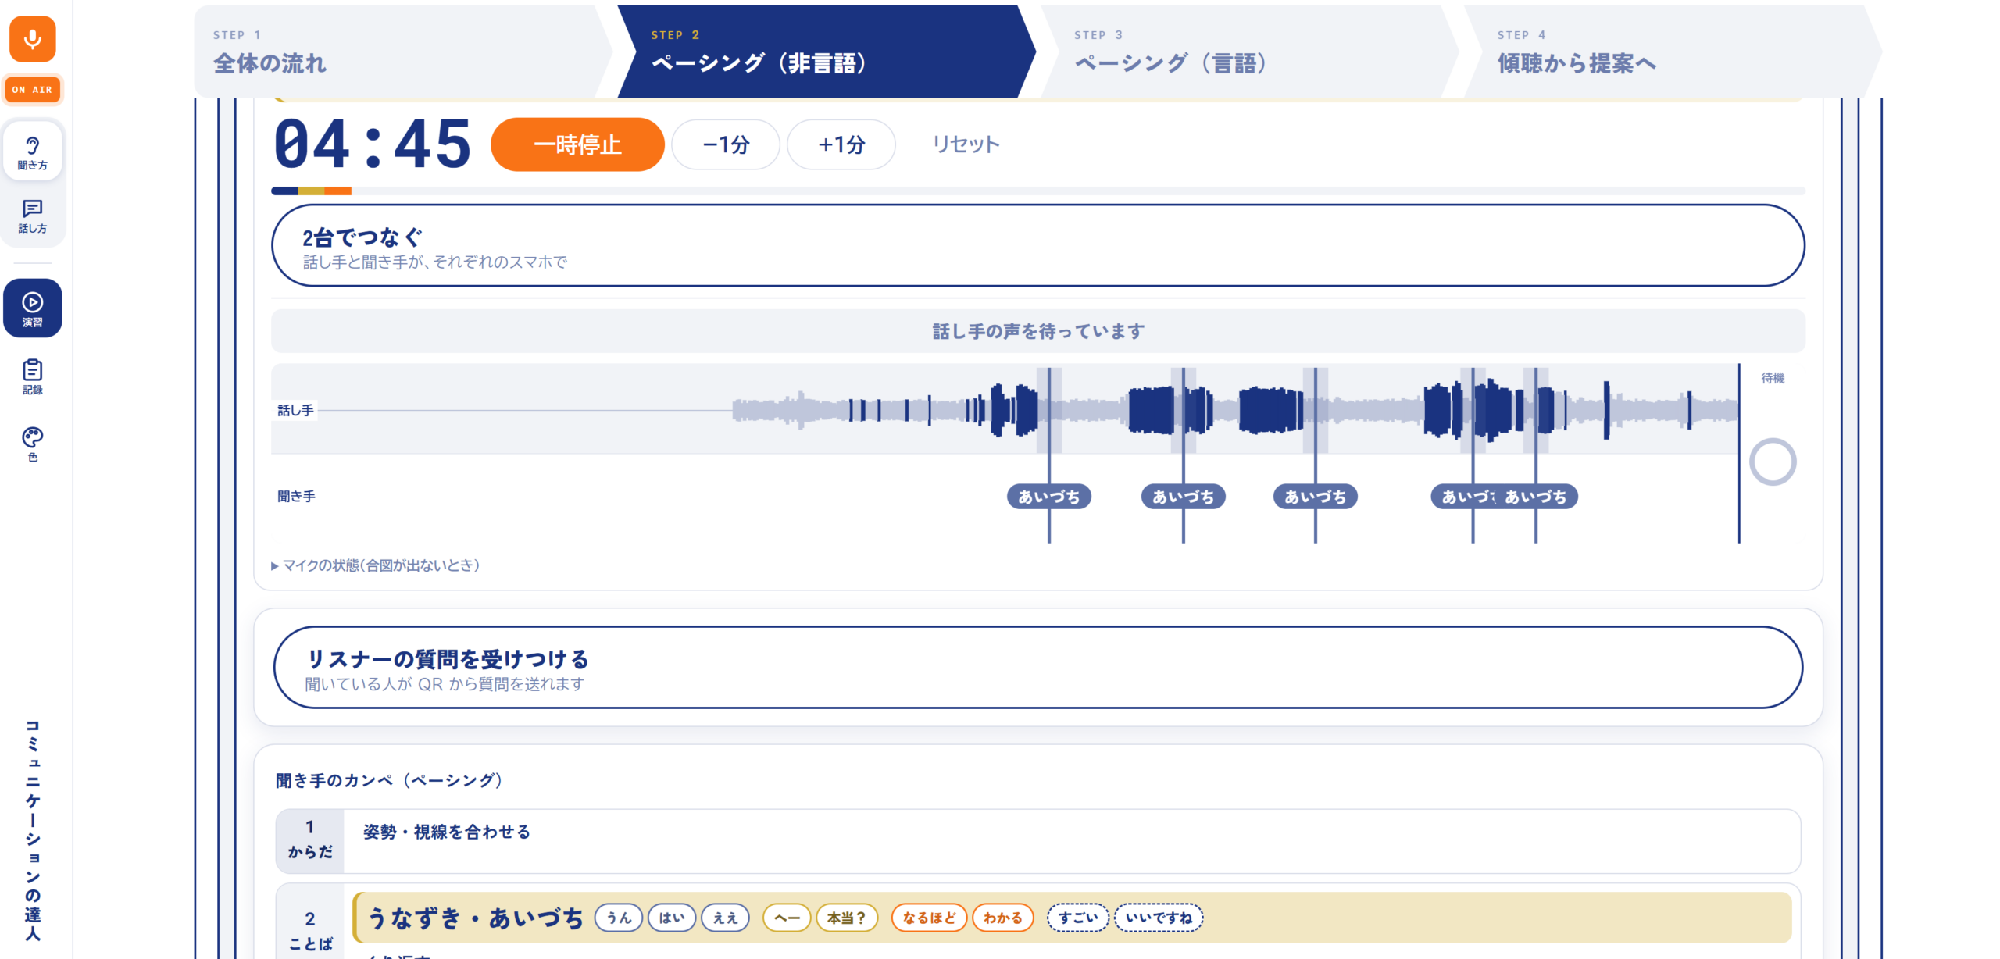Click the わかる chip
Viewport: 2000px width, 959px height.
[1002, 918]
